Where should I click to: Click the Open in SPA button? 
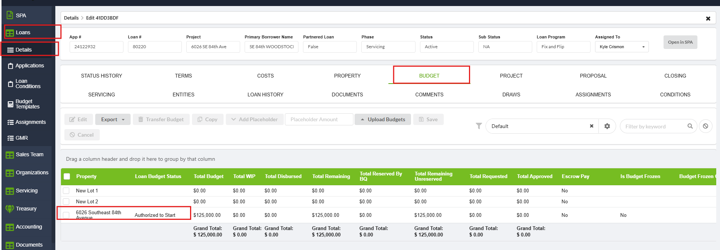pos(680,42)
